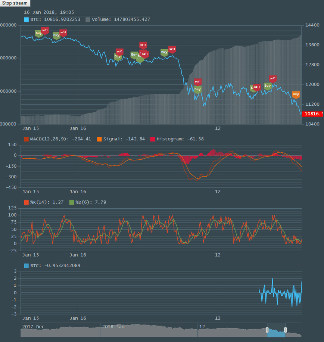This screenshot has width=324, height=342.
Task: Click the Jan 16 label under the main chart
Action: [x=78, y=128]
